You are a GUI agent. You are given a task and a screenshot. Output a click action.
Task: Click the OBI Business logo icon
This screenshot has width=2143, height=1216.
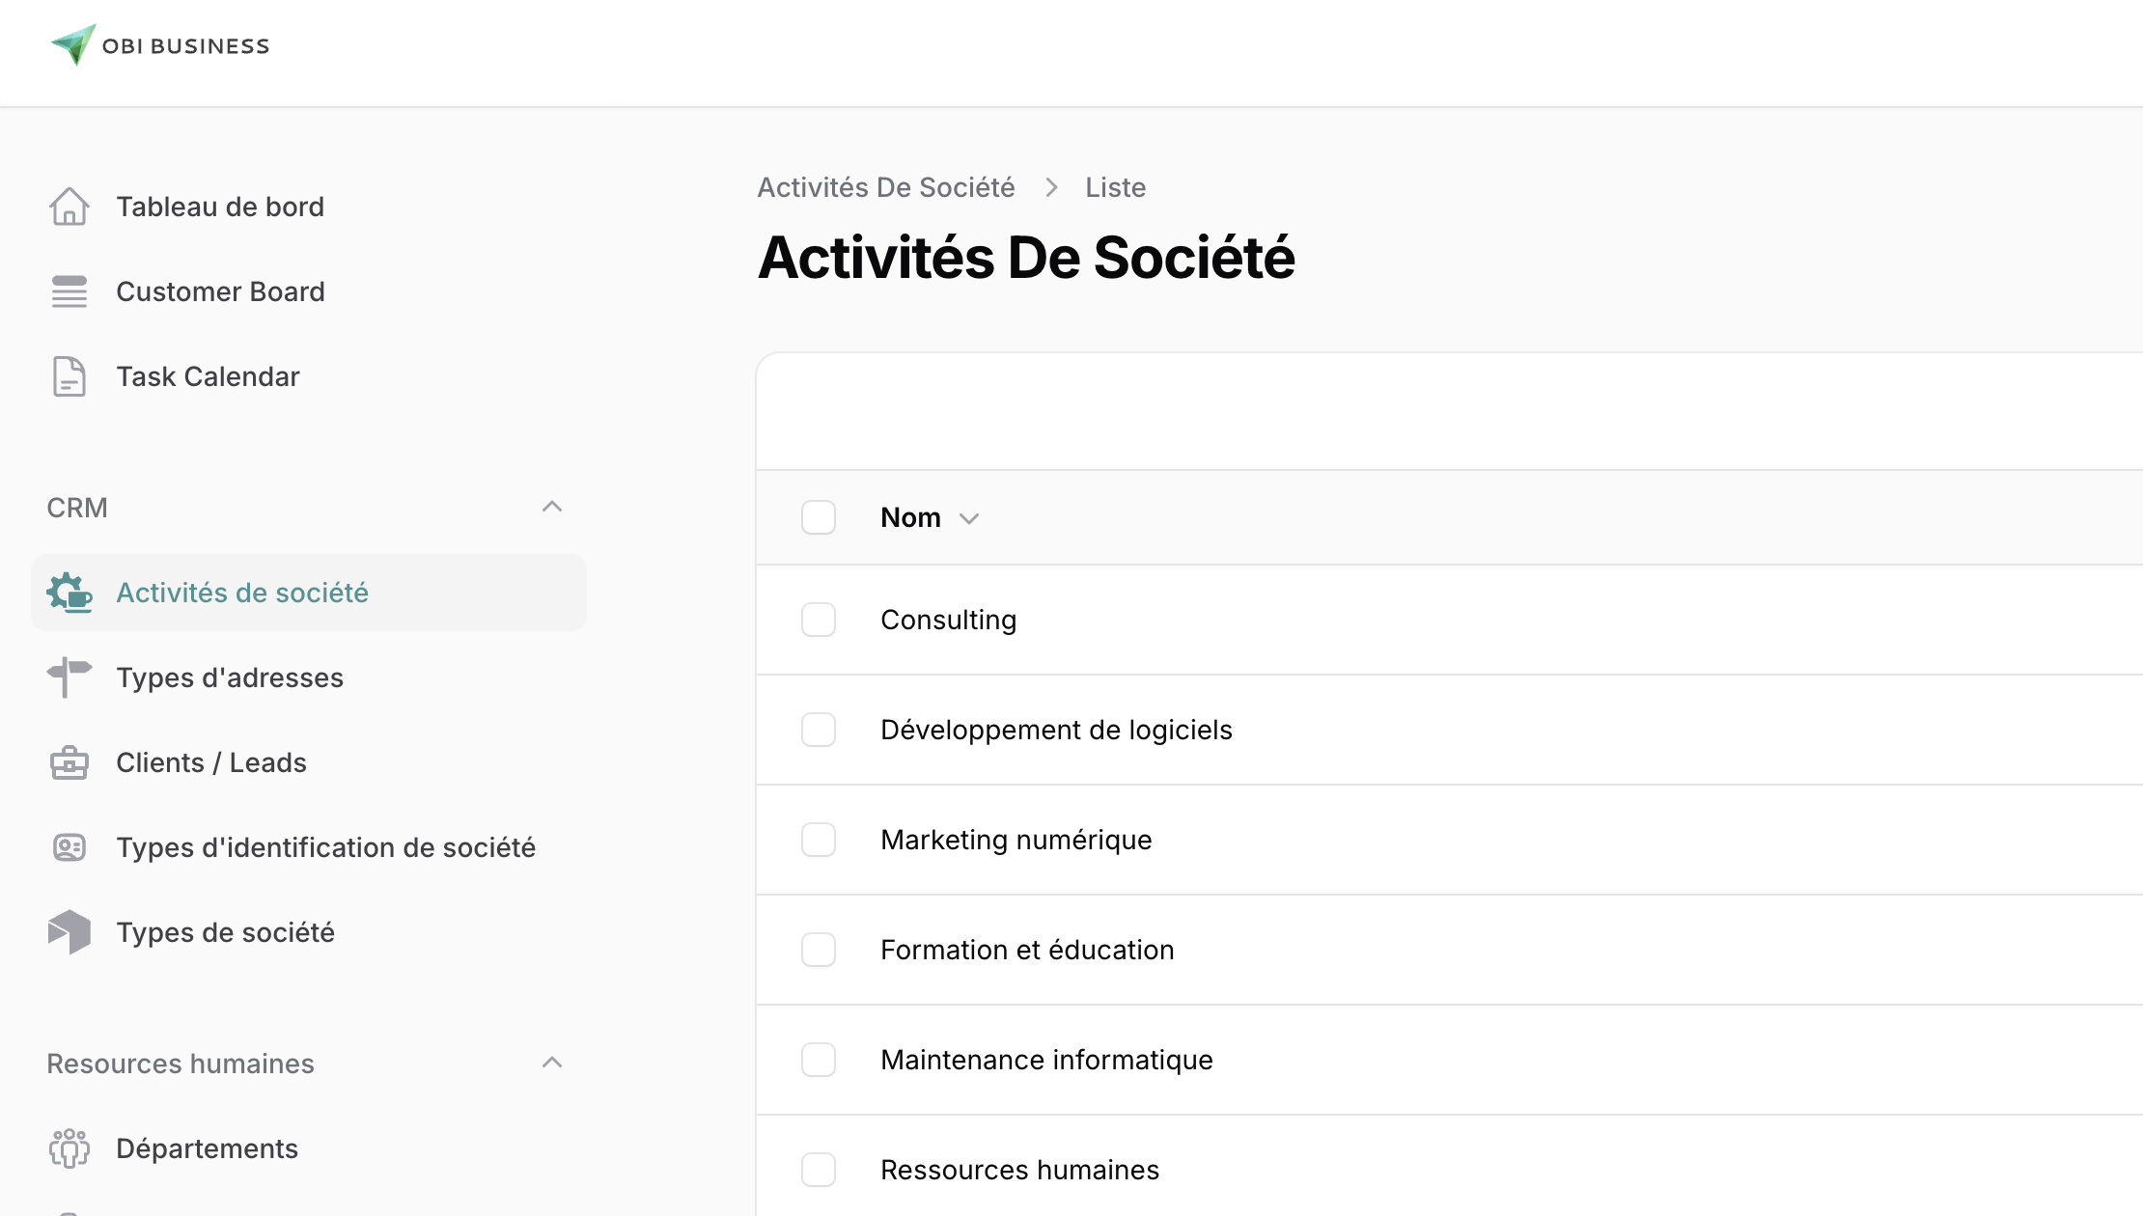(x=73, y=44)
